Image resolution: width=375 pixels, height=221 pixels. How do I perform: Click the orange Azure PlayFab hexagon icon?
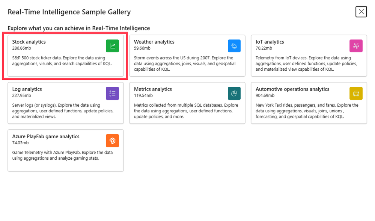click(x=112, y=141)
